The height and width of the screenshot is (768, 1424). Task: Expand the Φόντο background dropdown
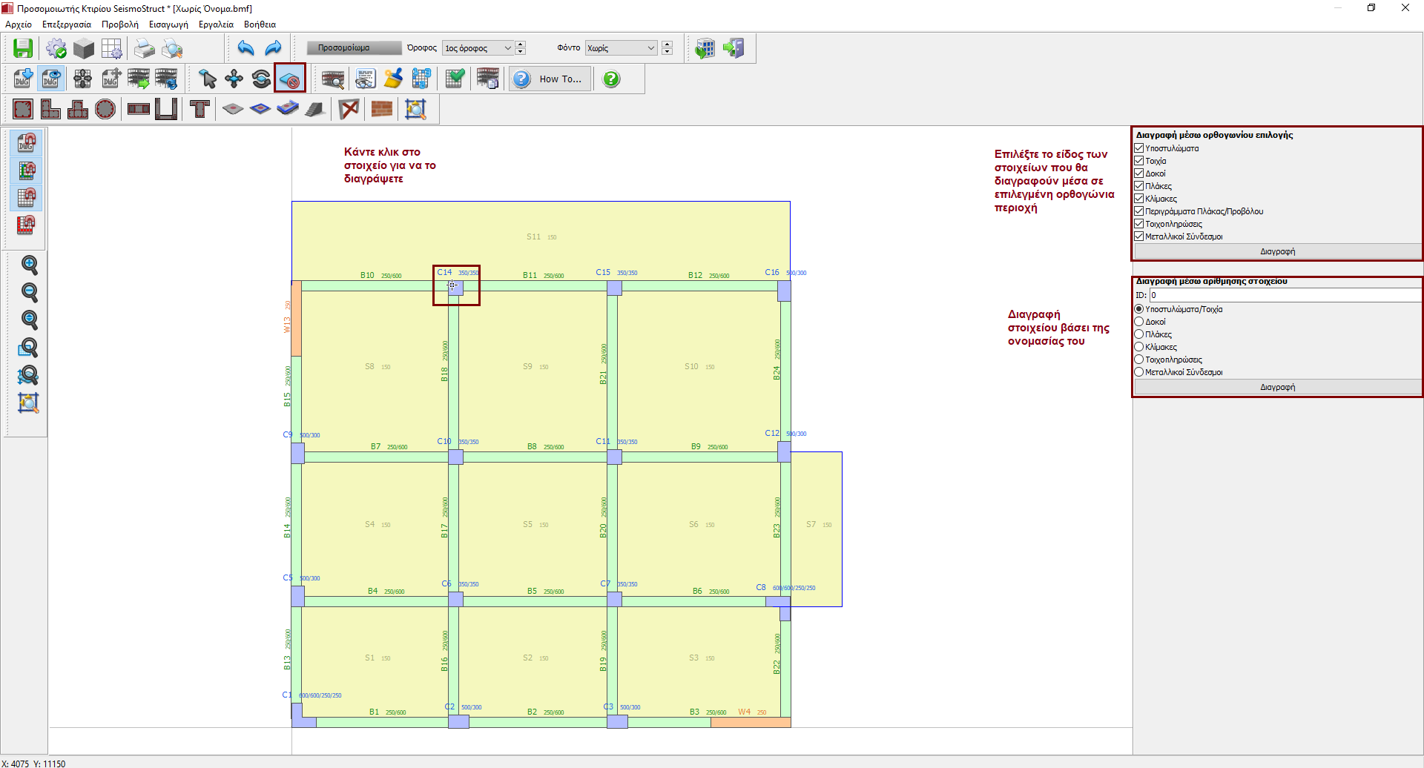621,48
